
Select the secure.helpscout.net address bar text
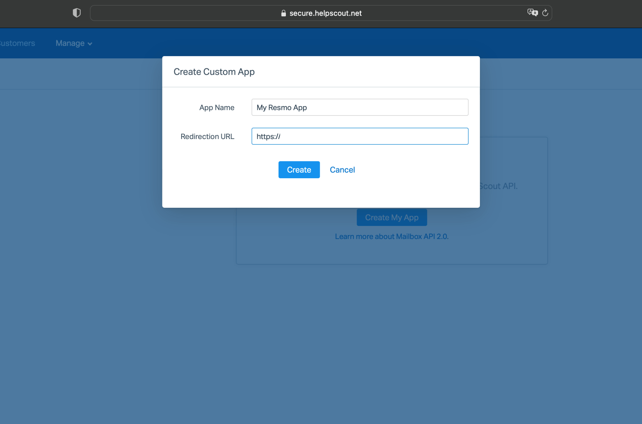pyautogui.click(x=325, y=13)
